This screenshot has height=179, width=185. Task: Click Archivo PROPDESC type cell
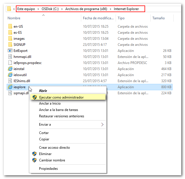[132, 63]
